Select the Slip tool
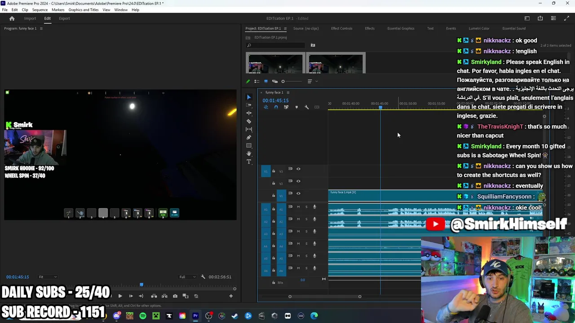Image resolution: width=575 pixels, height=323 pixels. pyautogui.click(x=249, y=129)
